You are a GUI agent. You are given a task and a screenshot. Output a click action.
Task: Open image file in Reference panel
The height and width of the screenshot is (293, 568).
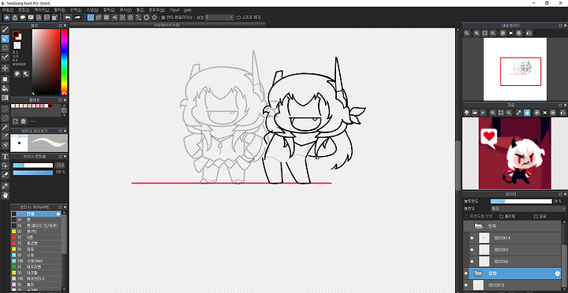coord(476,113)
